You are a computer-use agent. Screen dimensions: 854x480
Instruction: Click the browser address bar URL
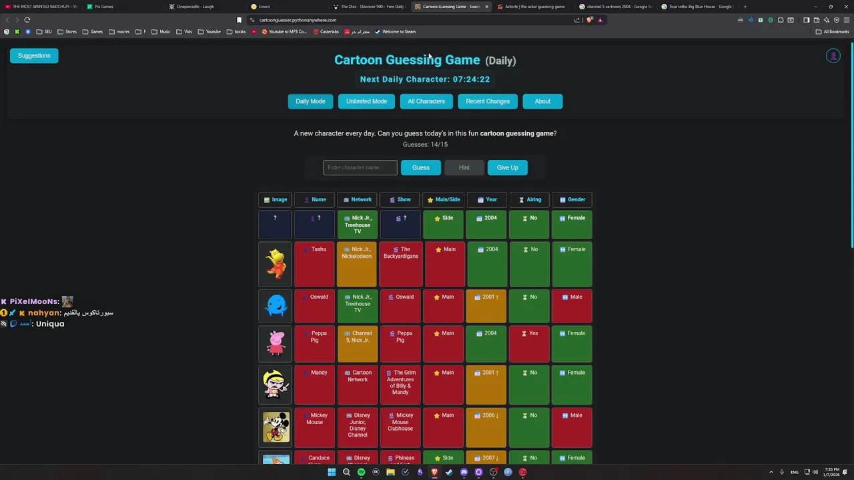[298, 20]
